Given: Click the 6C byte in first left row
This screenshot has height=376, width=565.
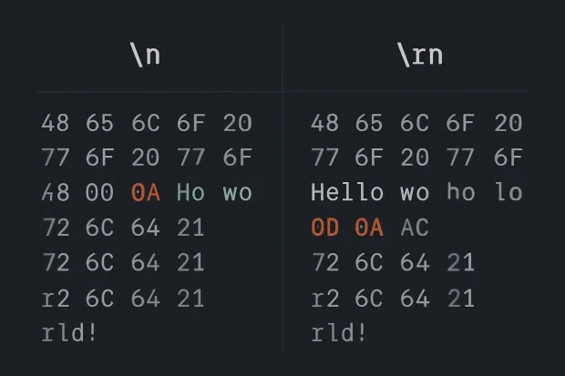Looking at the screenshot, I should (x=146, y=123).
